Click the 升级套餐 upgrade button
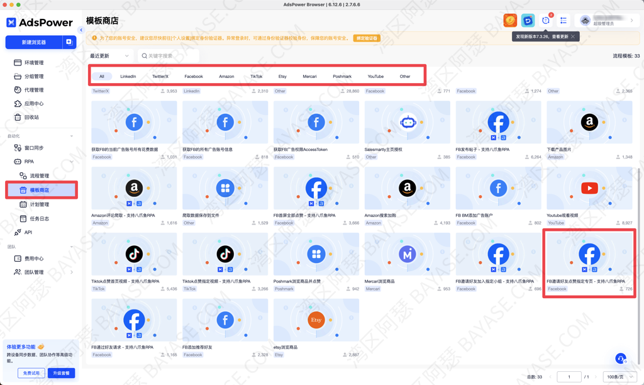 (61, 373)
